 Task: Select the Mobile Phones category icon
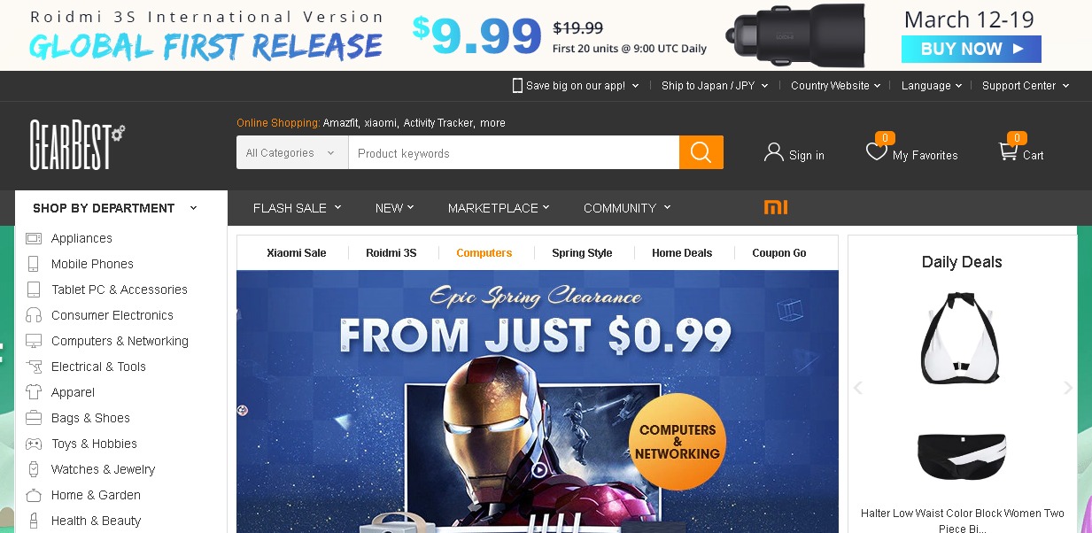tap(34, 264)
